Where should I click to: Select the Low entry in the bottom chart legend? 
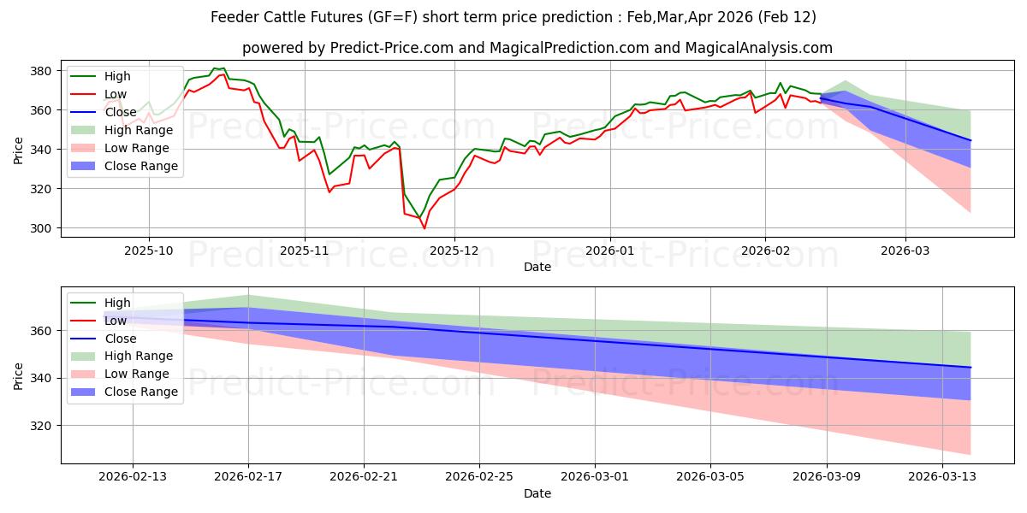[116, 320]
